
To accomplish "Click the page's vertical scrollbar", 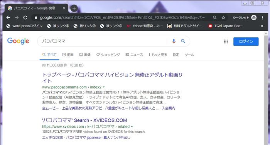I will 266,88.
